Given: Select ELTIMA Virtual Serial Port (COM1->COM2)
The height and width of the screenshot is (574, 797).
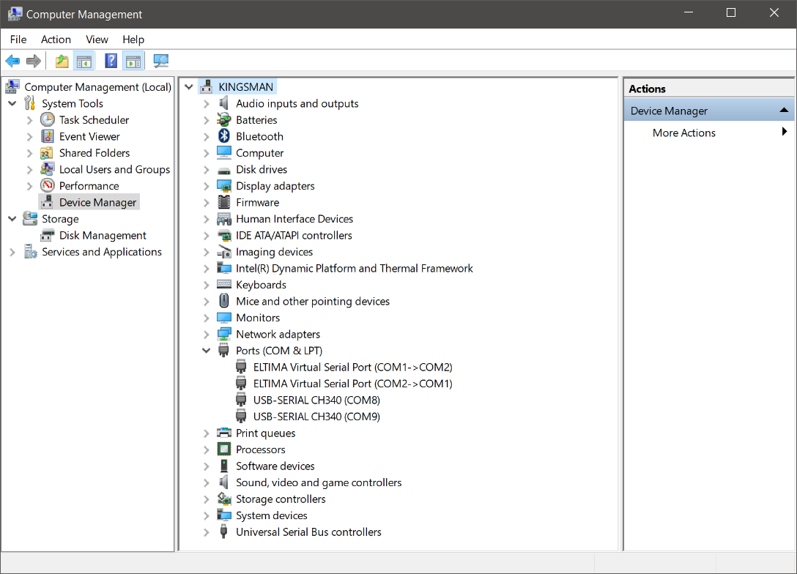Looking at the screenshot, I should click(x=352, y=368).
